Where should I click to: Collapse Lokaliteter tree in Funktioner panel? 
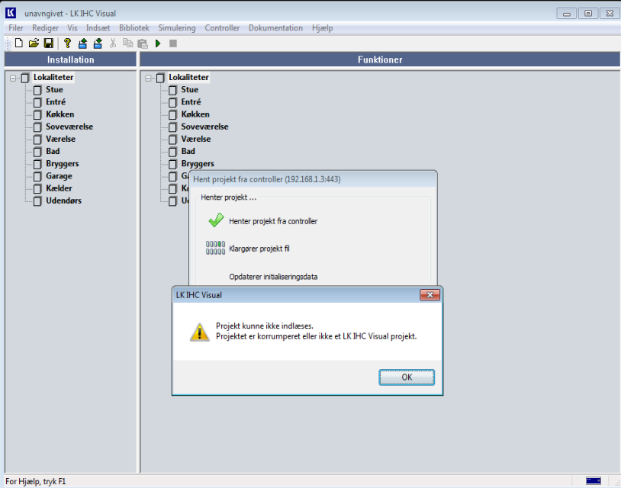(148, 78)
